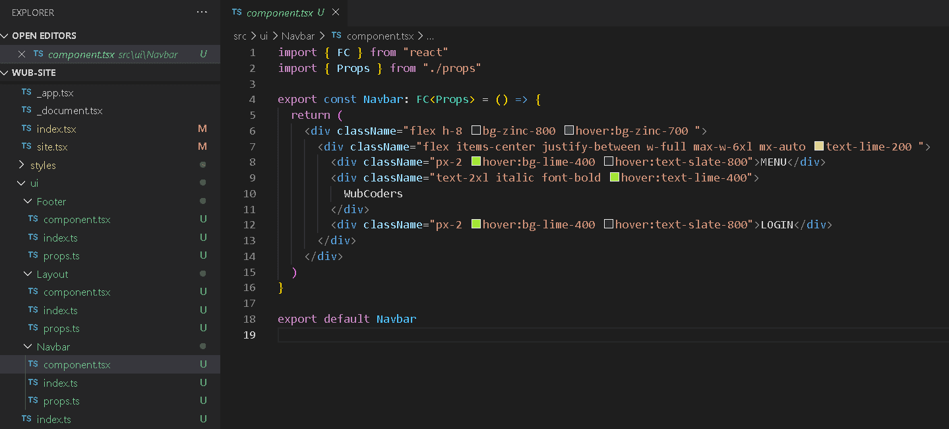Close component.tsx in Open Editors list
949x429 pixels.
coord(22,54)
